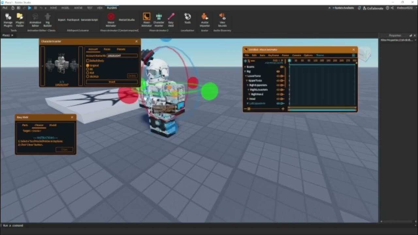
Task: Open the Moon Animator File menu
Action: tap(247, 55)
